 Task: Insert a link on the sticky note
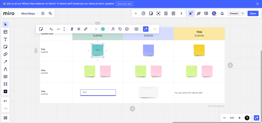pyautogui.click(x=86, y=29)
